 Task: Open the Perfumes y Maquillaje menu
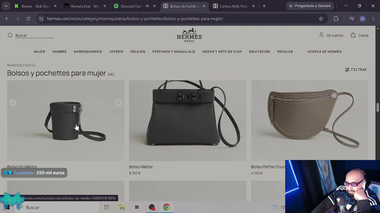pyautogui.click(x=174, y=51)
